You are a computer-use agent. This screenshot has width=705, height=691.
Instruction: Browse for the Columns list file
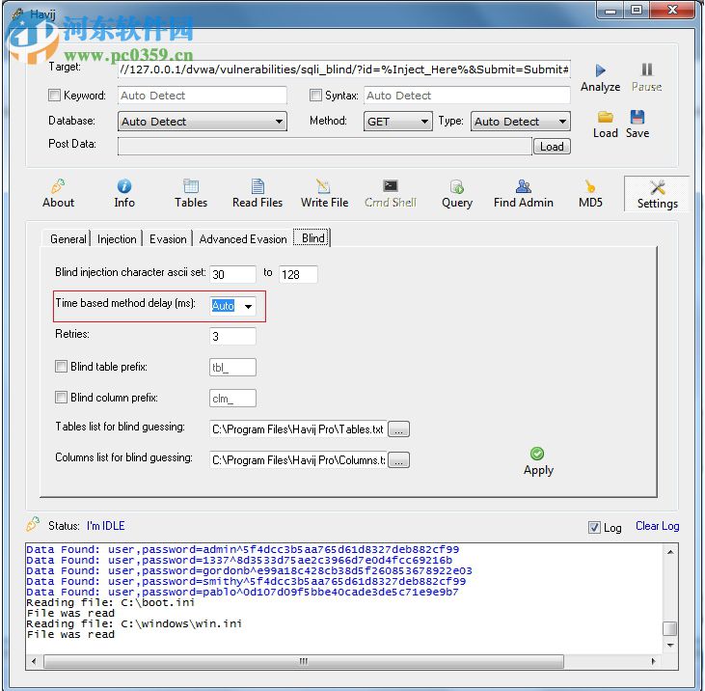398,459
